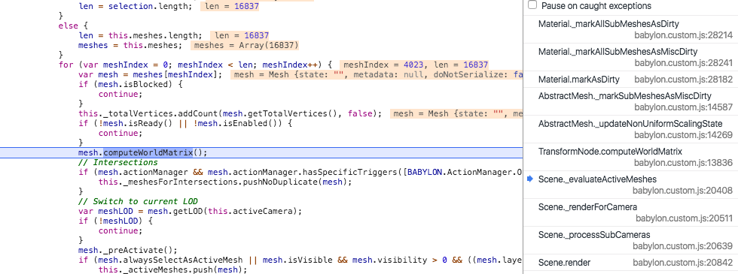
Task: Select Scene.render call stack frame
Action: click(631, 262)
